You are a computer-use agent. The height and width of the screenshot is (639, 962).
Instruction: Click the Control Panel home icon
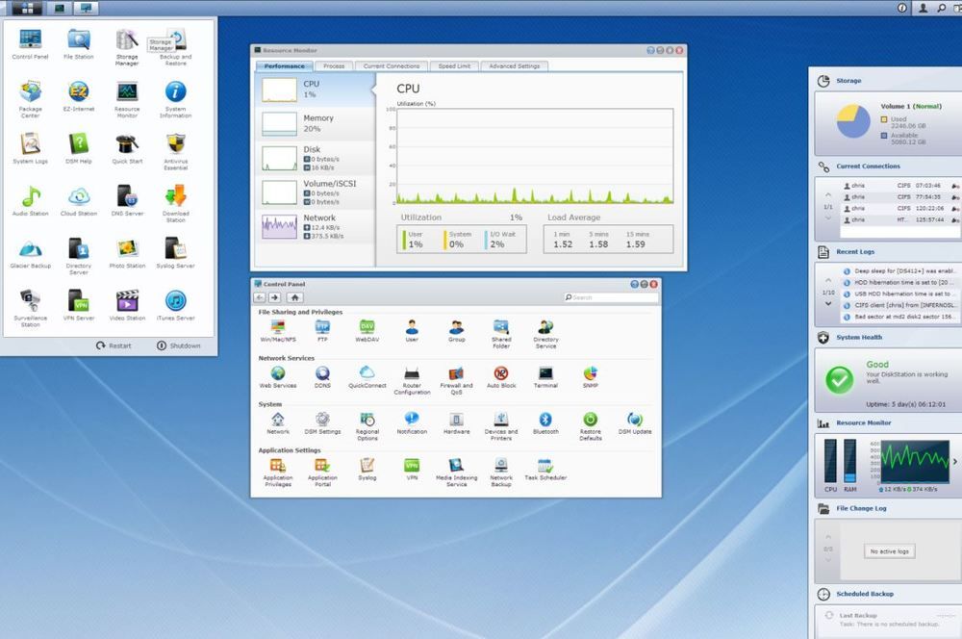pyautogui.click(x=295, y=297)
